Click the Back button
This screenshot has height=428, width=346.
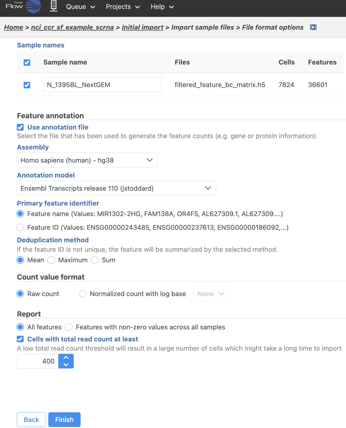pos(31,420)
